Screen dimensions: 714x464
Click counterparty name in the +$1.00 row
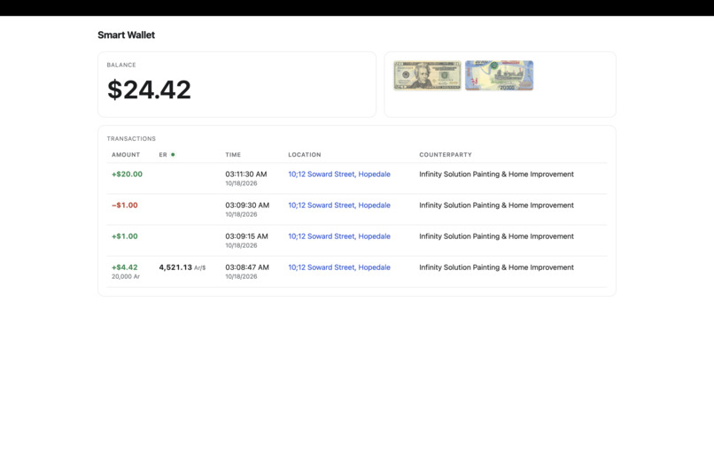click(496, 236)
